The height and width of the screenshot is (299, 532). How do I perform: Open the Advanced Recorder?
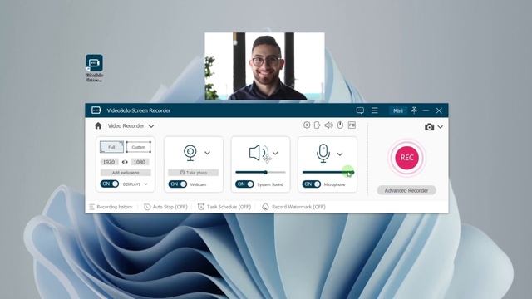[x=406, y=190]
